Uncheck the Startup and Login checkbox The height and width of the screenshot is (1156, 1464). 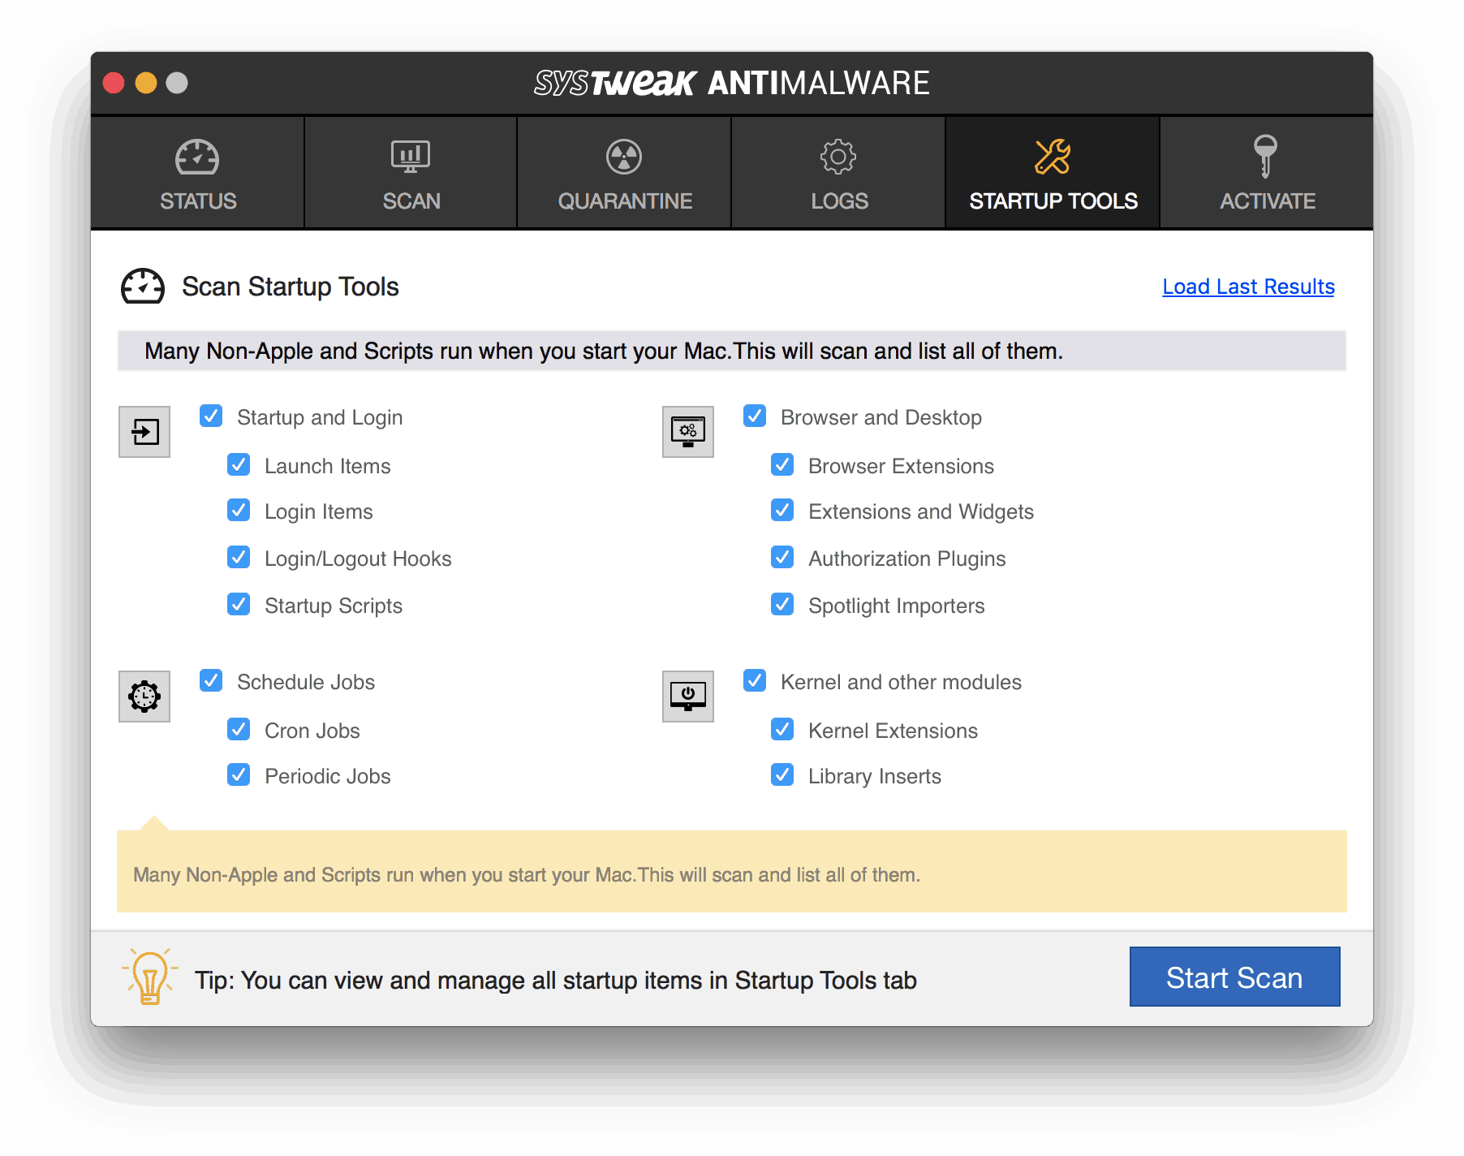(211, 416)
